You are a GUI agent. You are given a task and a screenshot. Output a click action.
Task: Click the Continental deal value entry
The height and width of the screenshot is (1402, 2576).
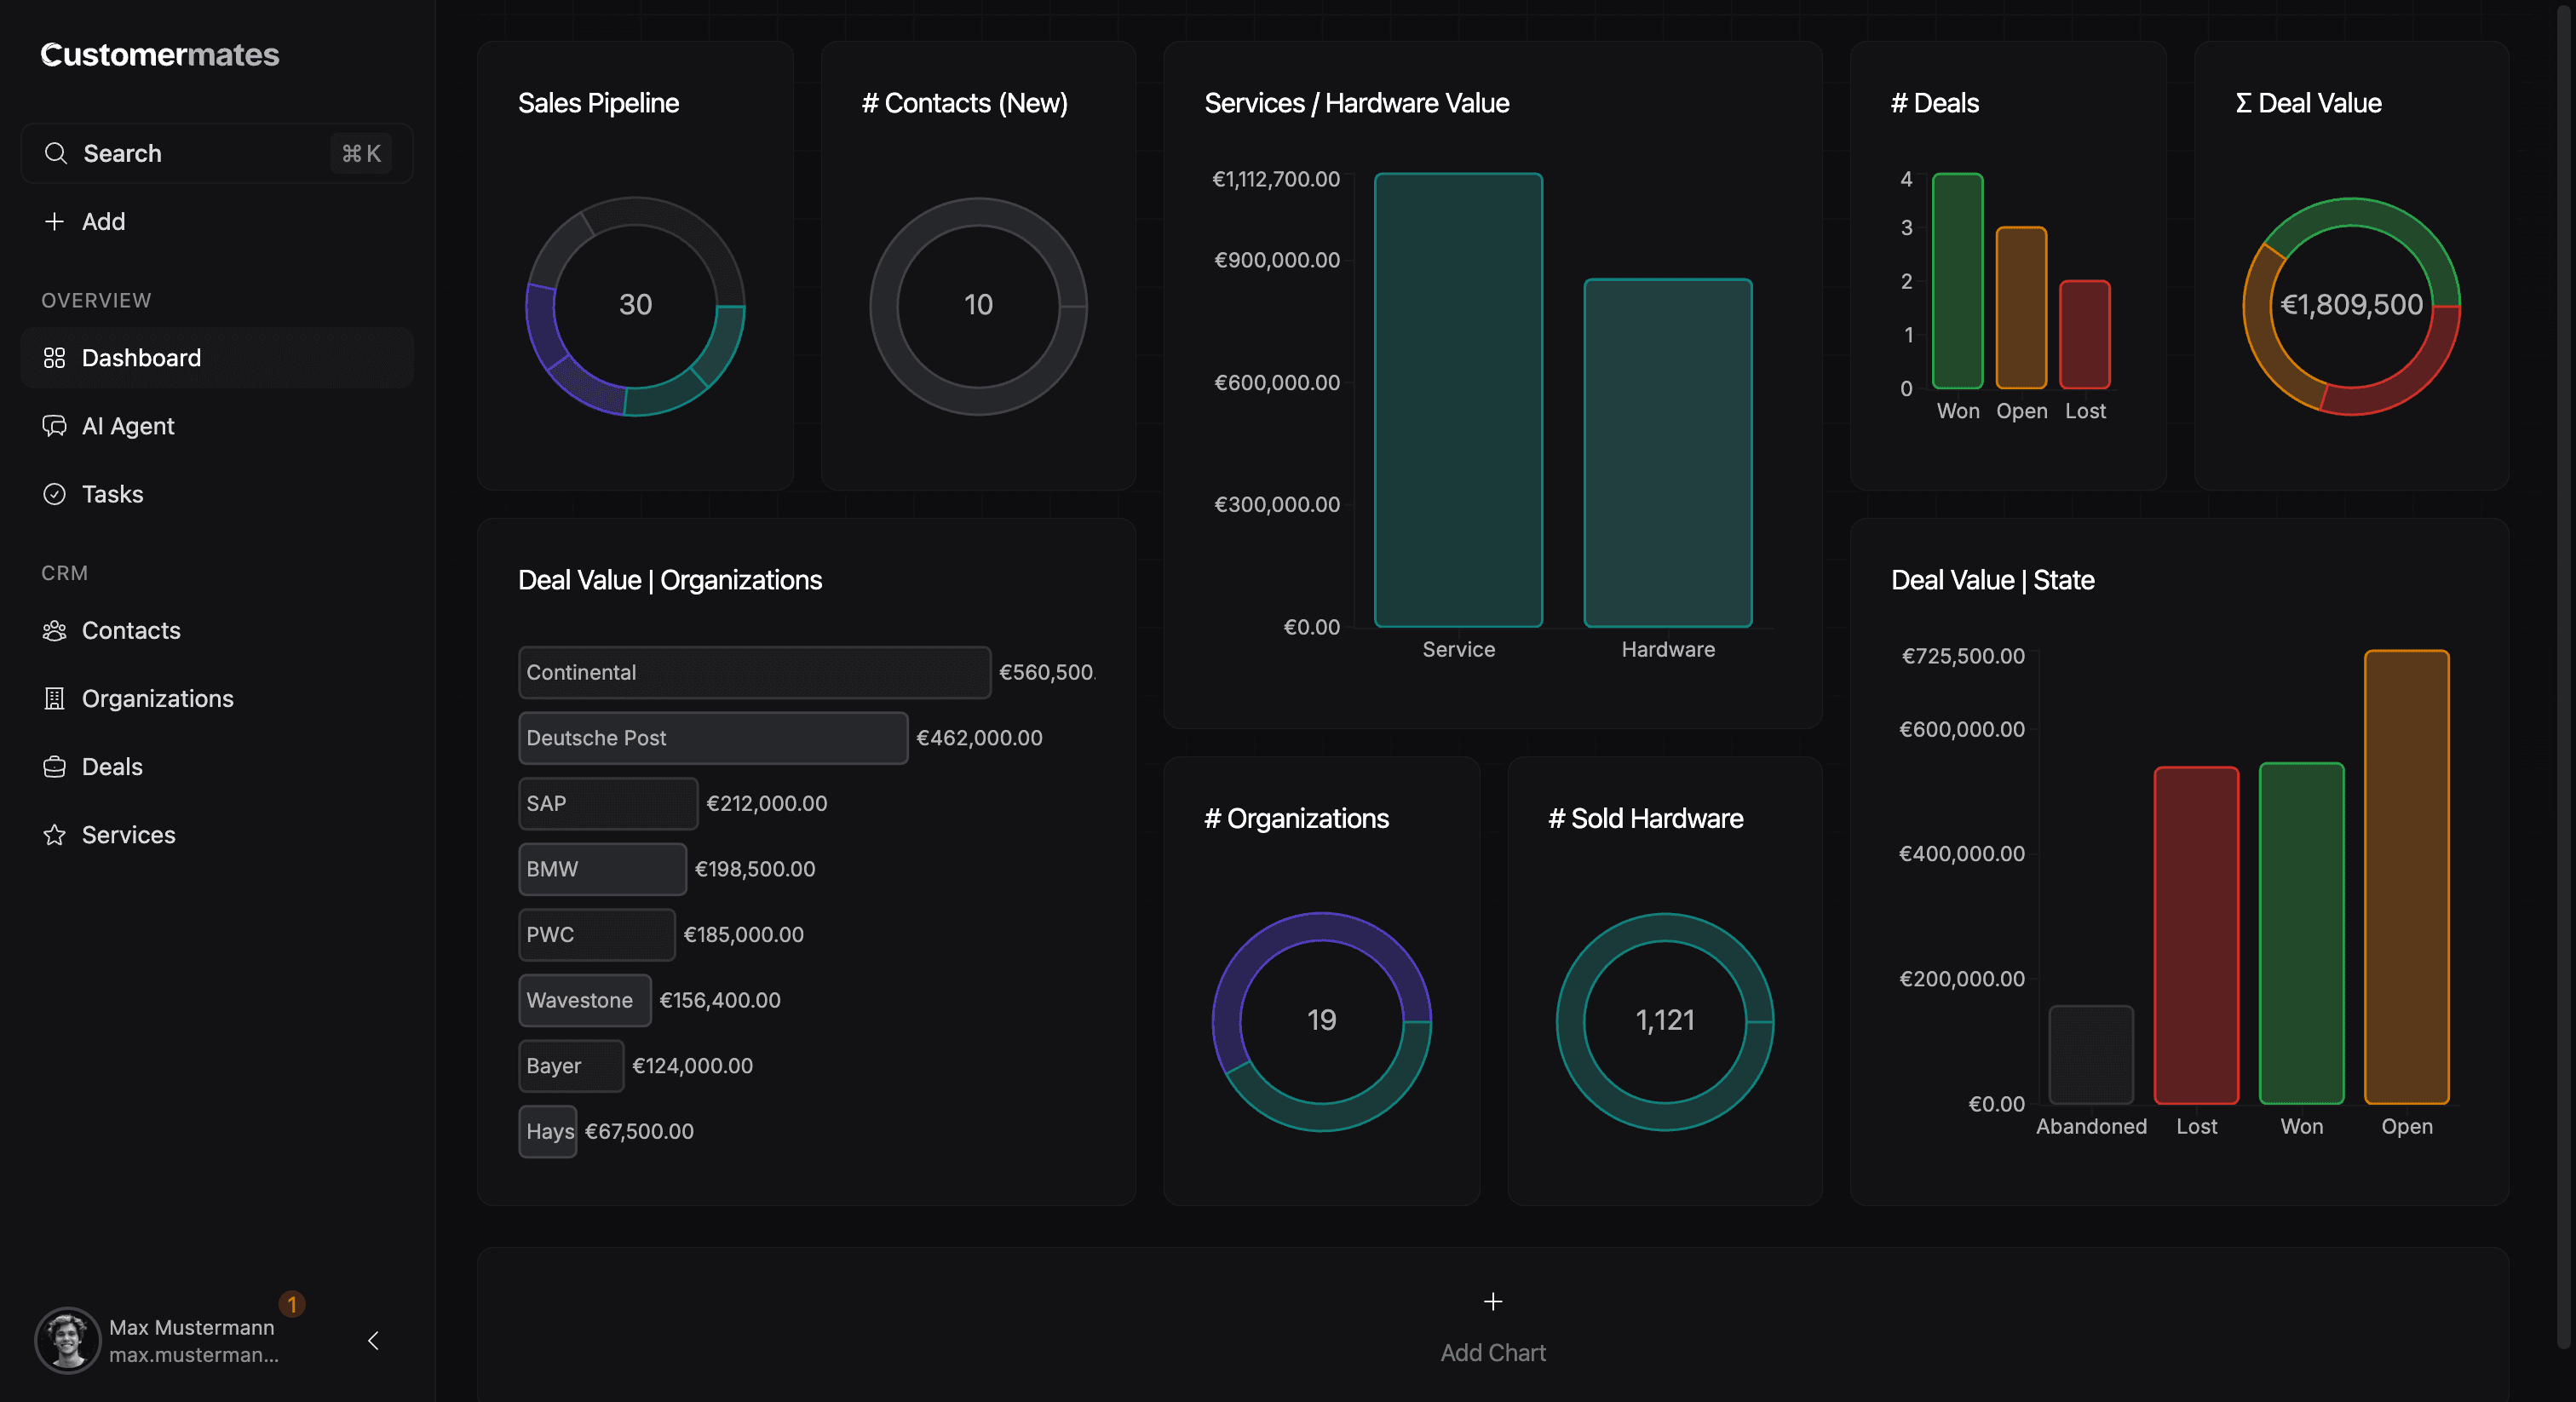click(x=753, y=672)
